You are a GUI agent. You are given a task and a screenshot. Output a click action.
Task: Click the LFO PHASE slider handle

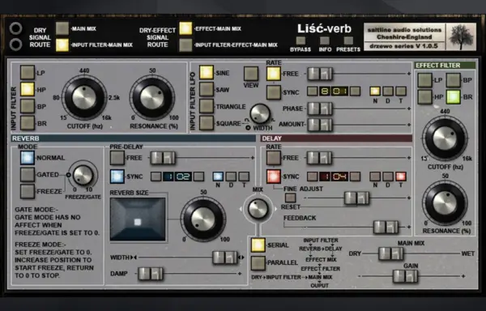pyautogui.click(x=320, y=109)
